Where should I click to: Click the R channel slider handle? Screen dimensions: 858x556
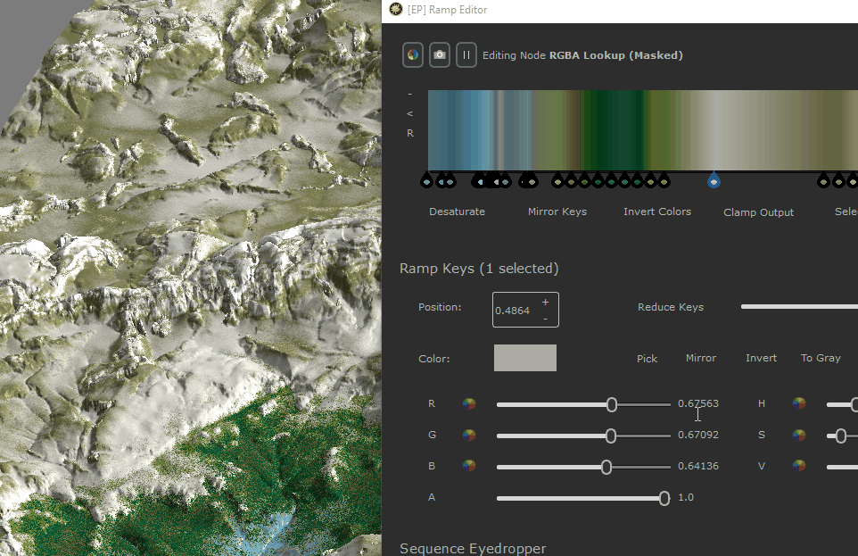click(612, 404)
